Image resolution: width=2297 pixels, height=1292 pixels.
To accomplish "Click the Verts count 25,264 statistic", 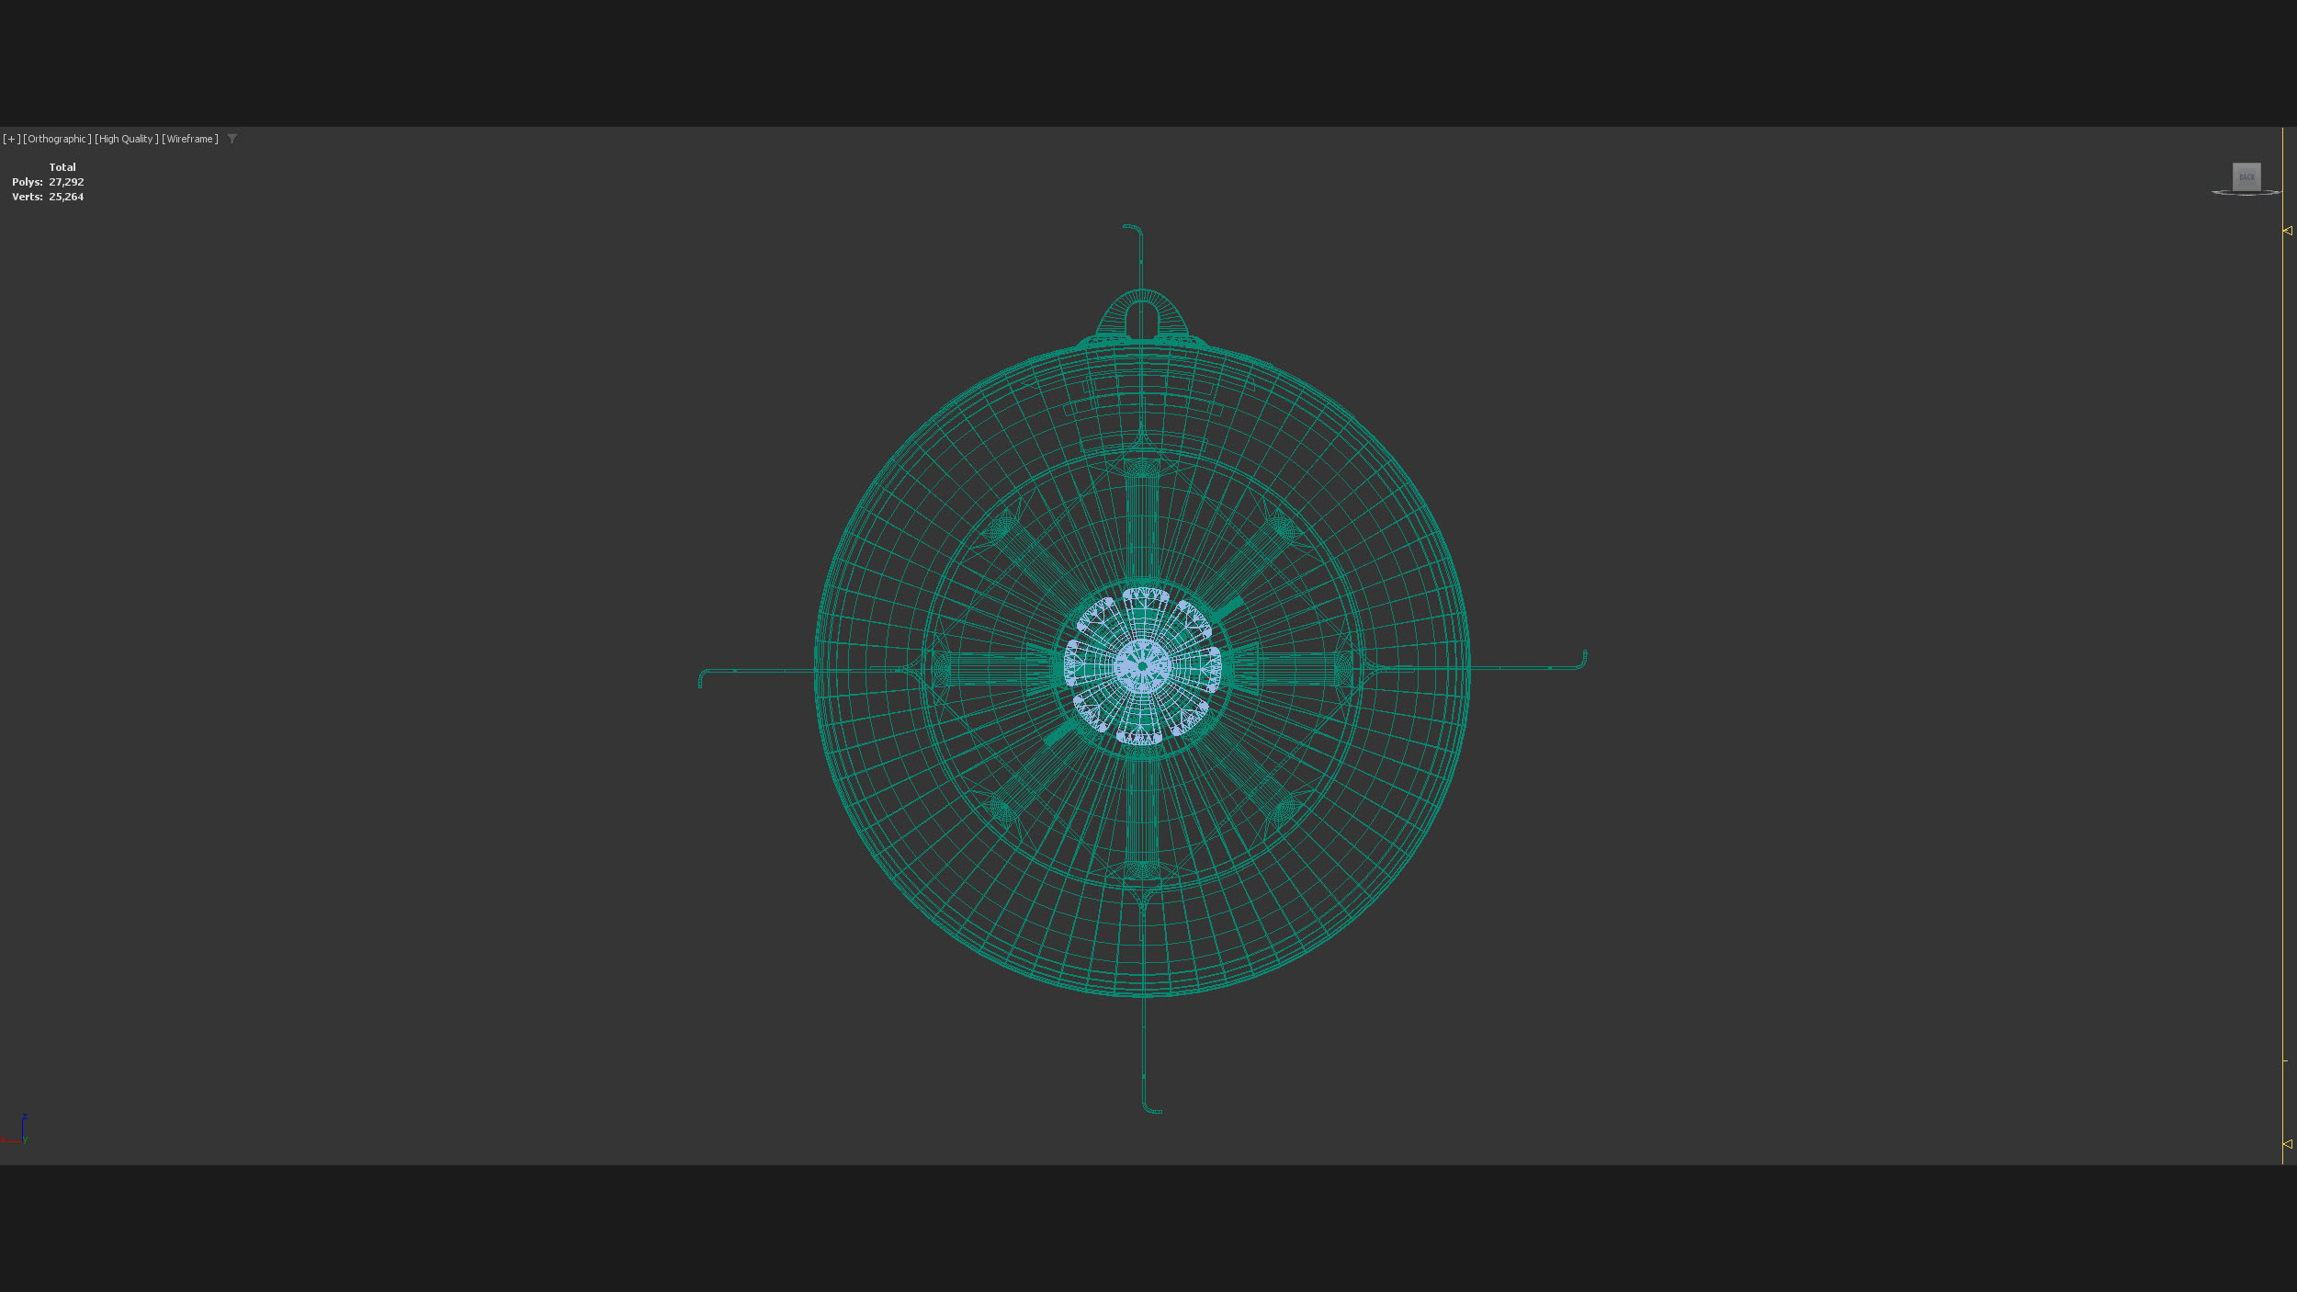I will click(66, 197).
